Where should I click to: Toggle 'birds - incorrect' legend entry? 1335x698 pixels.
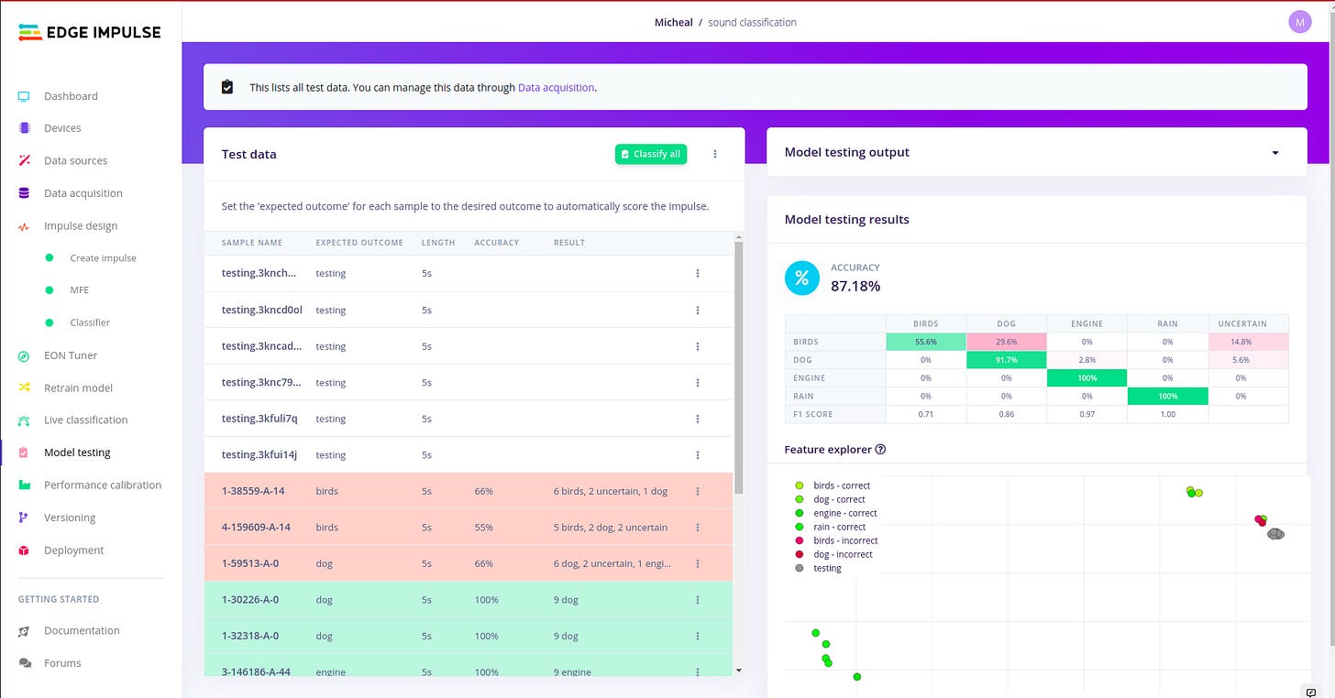pyautogui.click(x=836, y=540)
